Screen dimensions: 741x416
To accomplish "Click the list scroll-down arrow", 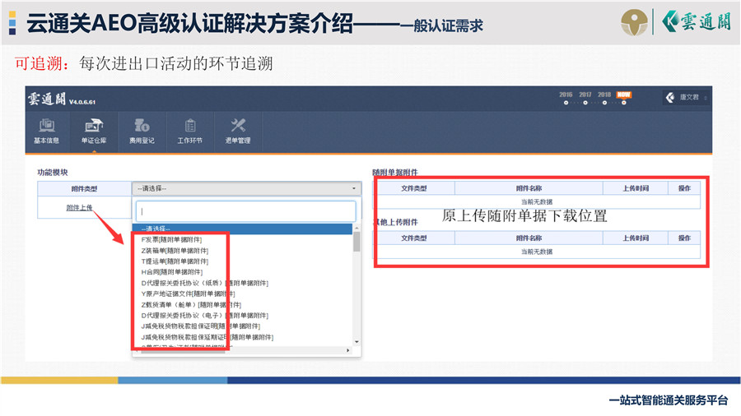I will pyautogui.click(x=357, y=342).
